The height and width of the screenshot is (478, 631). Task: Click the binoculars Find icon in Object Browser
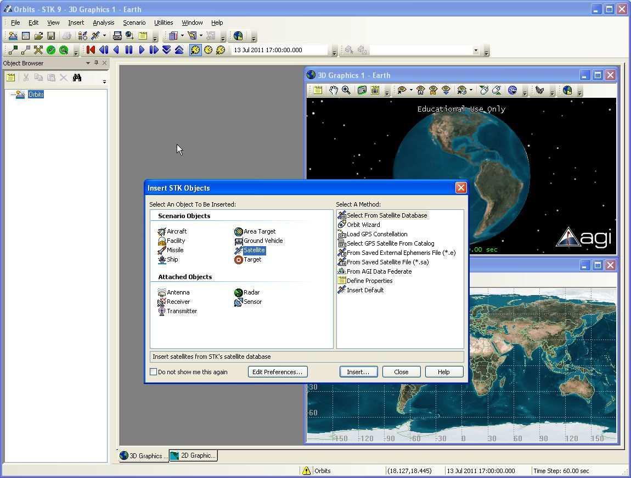pos(77,78)
